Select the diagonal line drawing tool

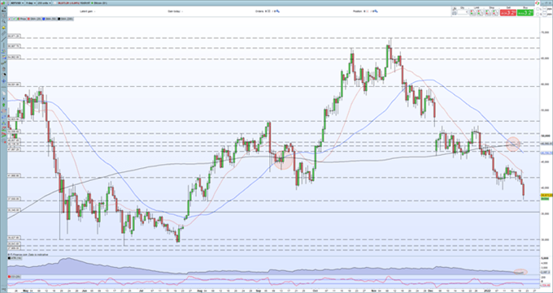point(3,39)
